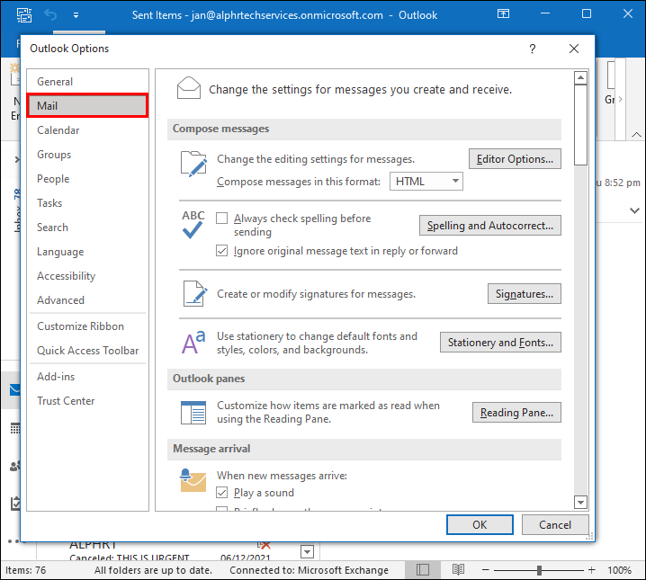Click the options scrollbar down arrow
Screen dimensions: 646x580
point(580,502)
